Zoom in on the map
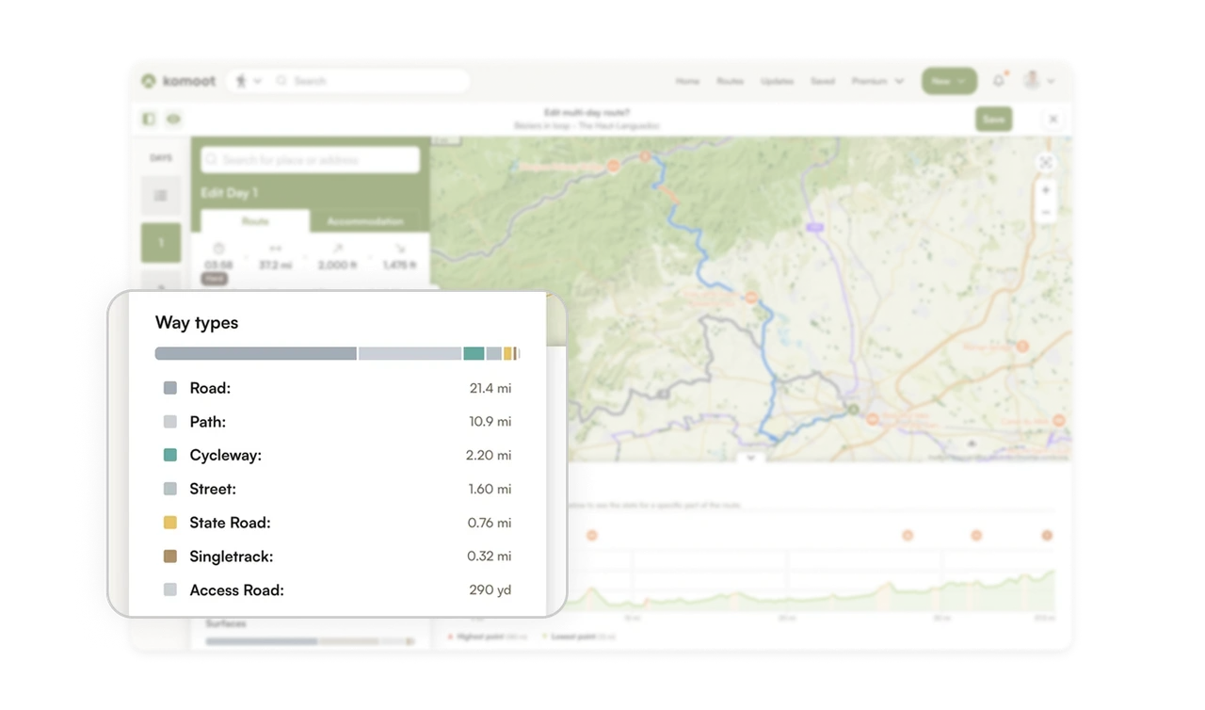The height and width of the screenshot is (710, 1205). pos(1046,190)
